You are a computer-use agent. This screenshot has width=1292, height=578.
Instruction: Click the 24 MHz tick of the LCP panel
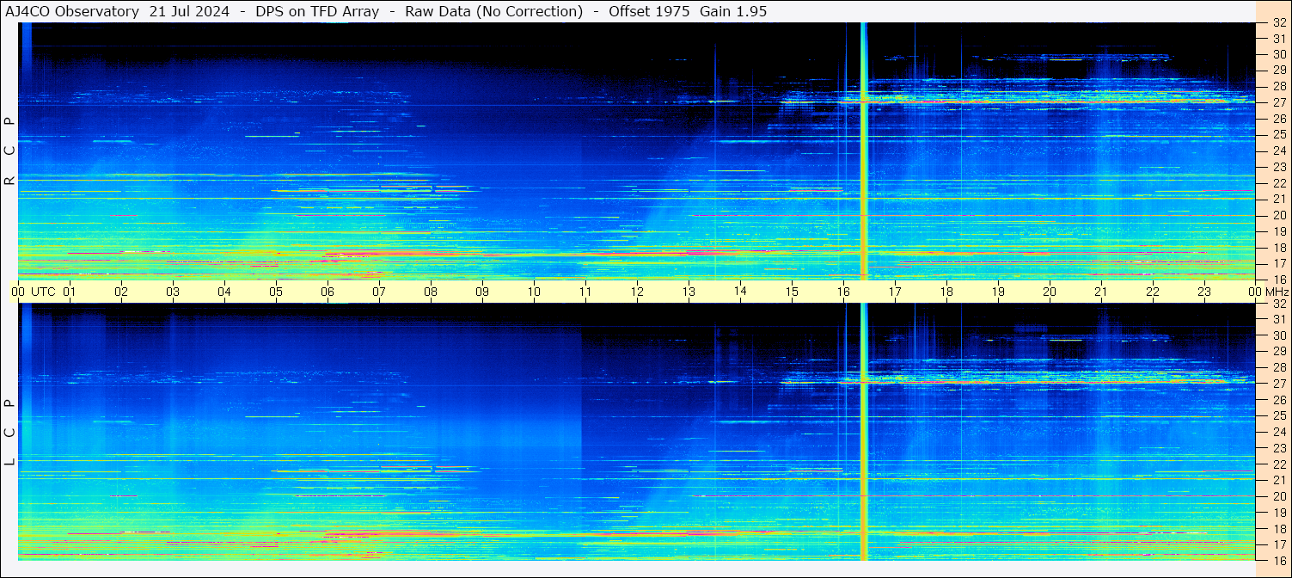point(1279,432)
